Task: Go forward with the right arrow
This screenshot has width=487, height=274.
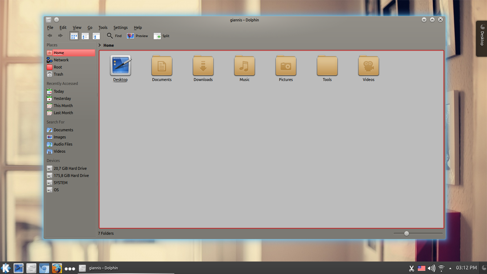Action: tap(60, 36)
